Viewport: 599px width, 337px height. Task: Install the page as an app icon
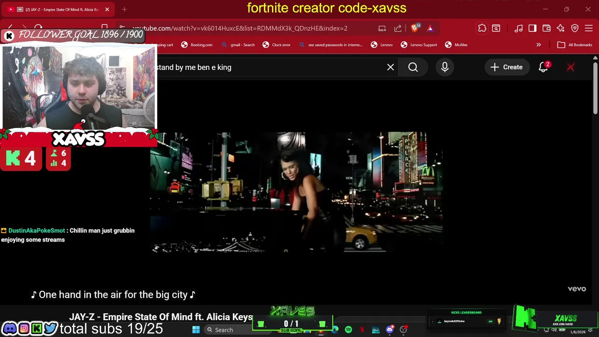click(x=382, y=28)
